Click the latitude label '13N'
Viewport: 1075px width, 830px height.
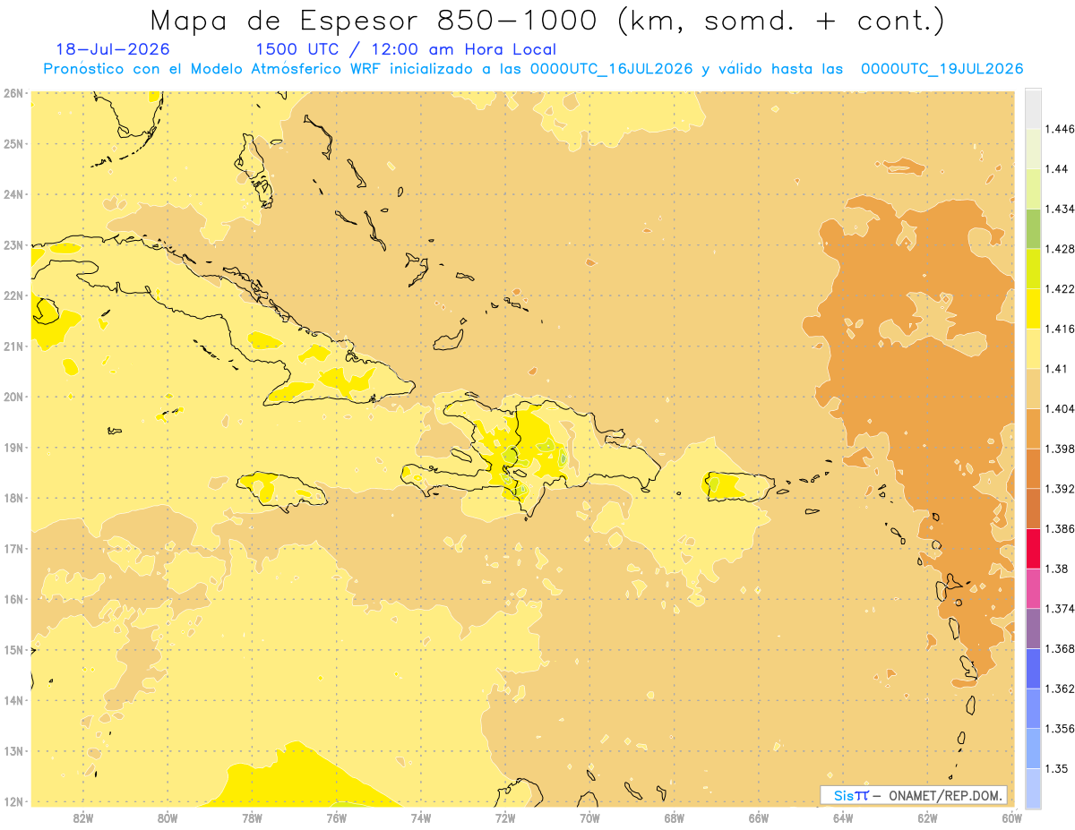[13, 751]
